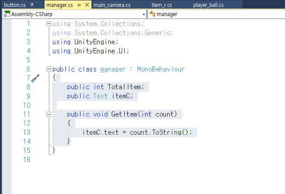The height and width of the screenshot is (194, 285).
Task: Pin the manager.cs tab
Action: tap(79, 5)
